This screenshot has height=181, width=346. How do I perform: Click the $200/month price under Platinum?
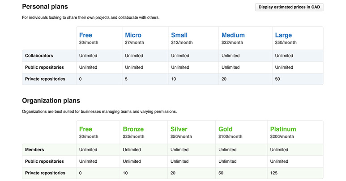tap(282, 136)
